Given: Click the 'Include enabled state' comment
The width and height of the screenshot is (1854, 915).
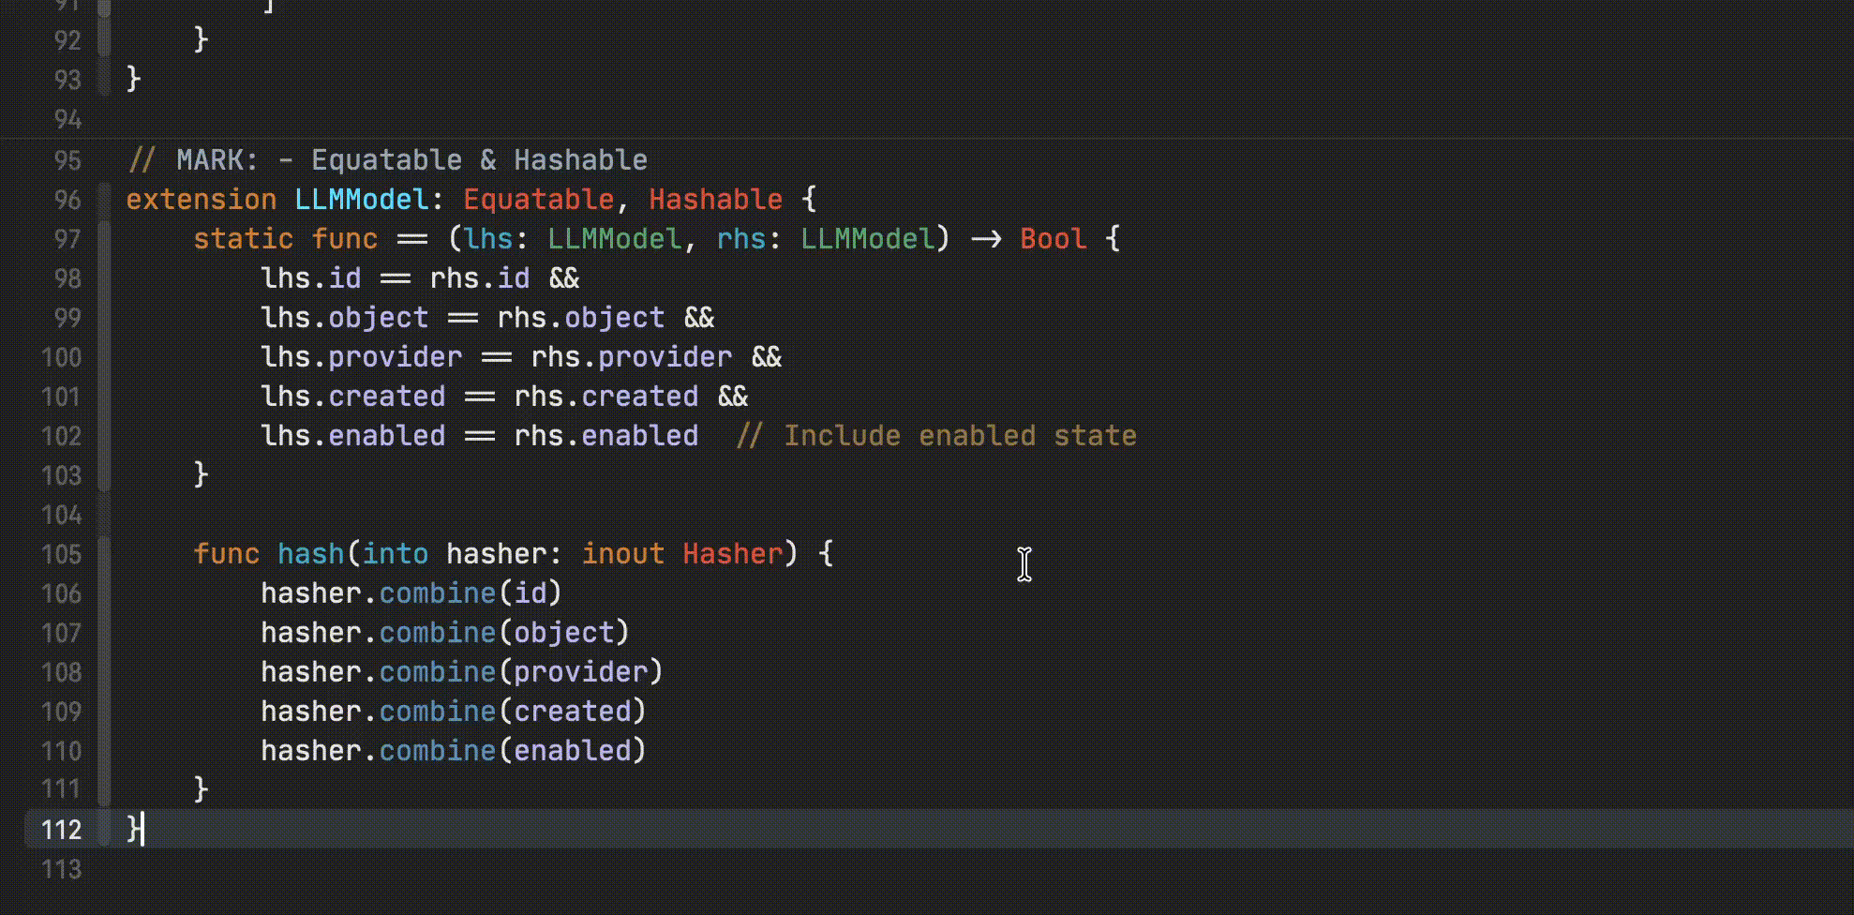Looking at the screenshot, I should [x=937, y=436].
